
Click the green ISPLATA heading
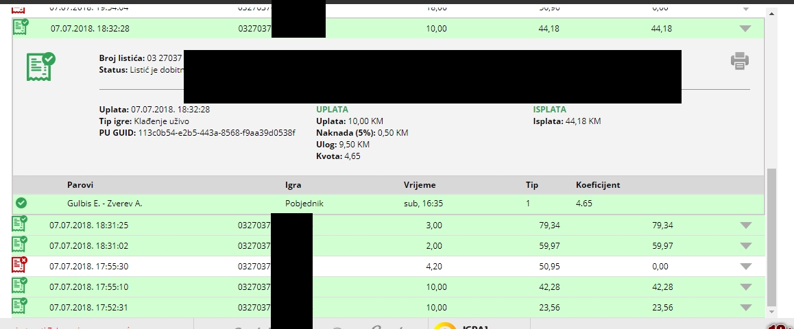549,110
